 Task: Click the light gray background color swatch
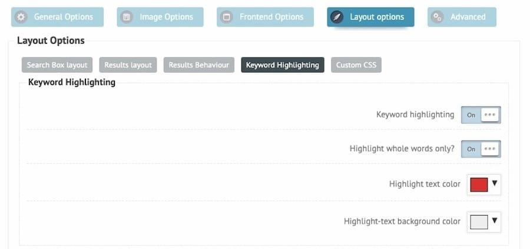click(x=479, y=222)
